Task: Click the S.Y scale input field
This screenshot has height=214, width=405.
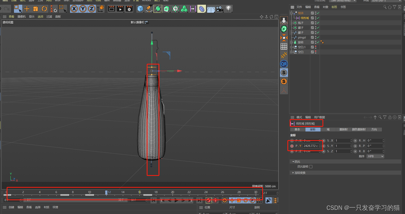Action: tap(342, 146)
